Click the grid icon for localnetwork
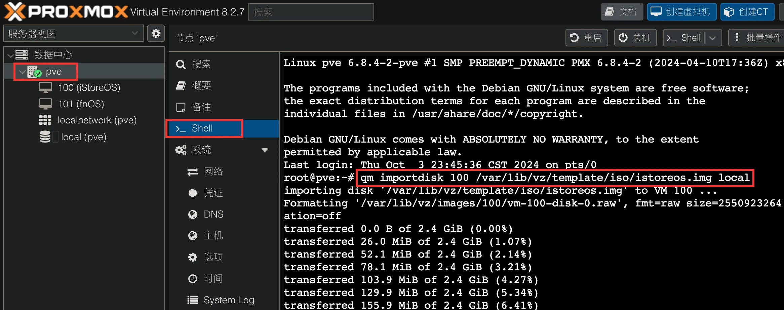784x310 pixels. point(45,120)
